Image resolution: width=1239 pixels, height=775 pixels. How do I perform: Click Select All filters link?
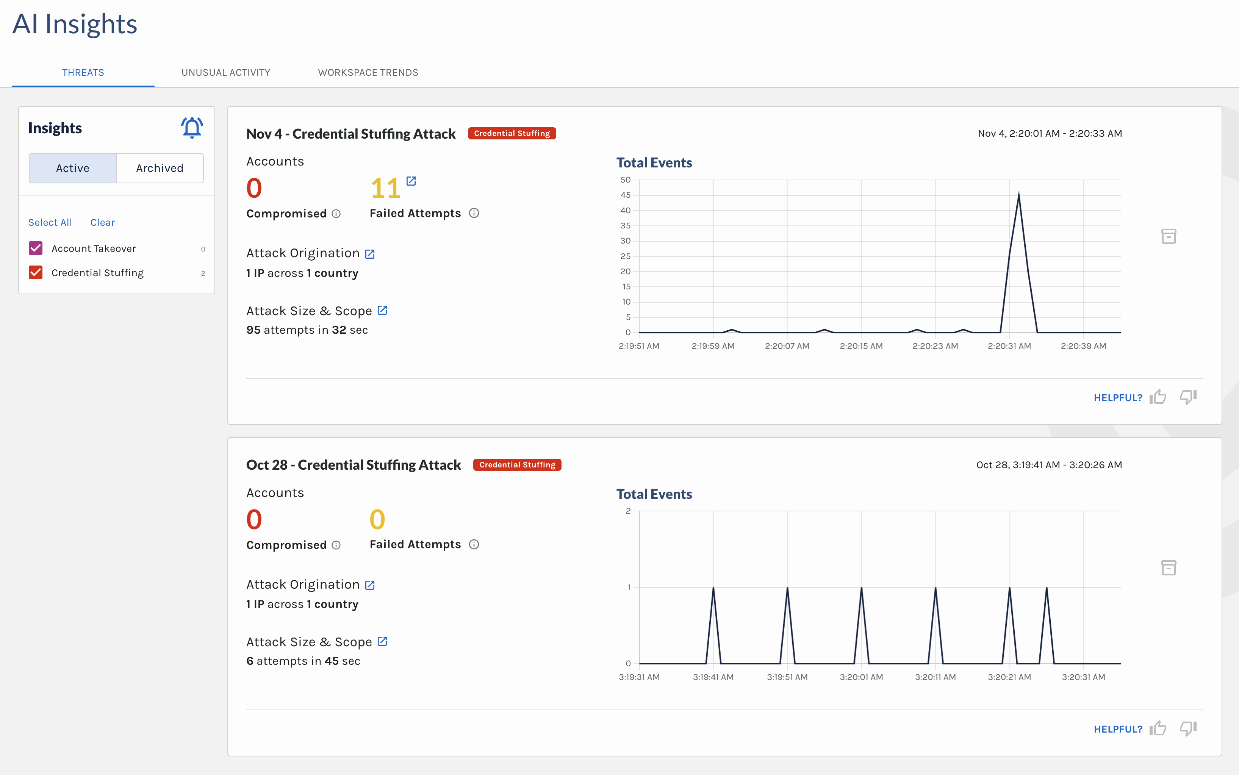click(x=50, y=222)
